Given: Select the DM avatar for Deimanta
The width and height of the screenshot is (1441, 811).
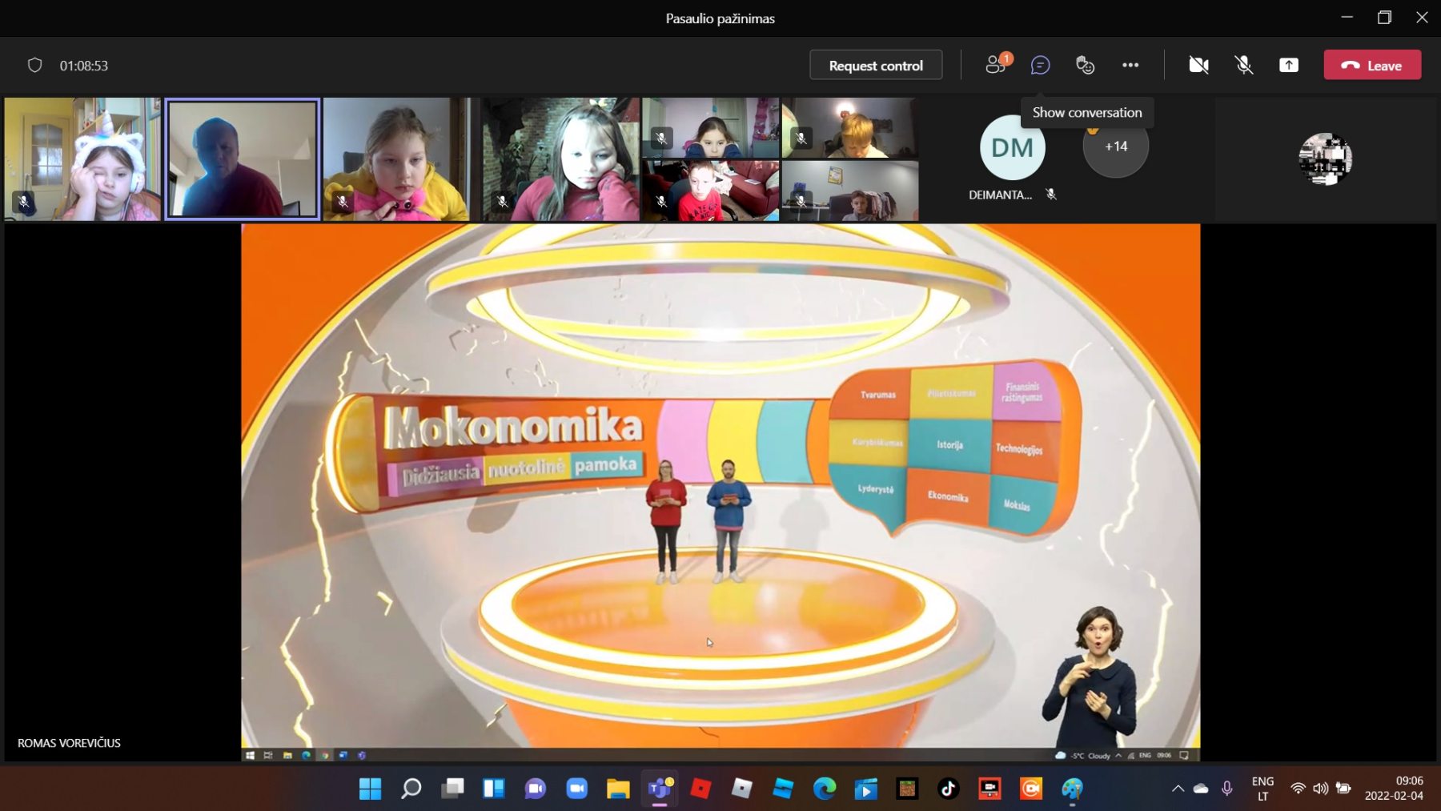Looking at the screenshot, I should point(1012,147).
